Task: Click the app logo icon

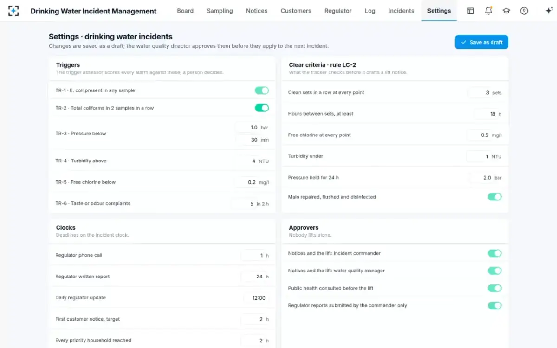Action: point(13,11)
